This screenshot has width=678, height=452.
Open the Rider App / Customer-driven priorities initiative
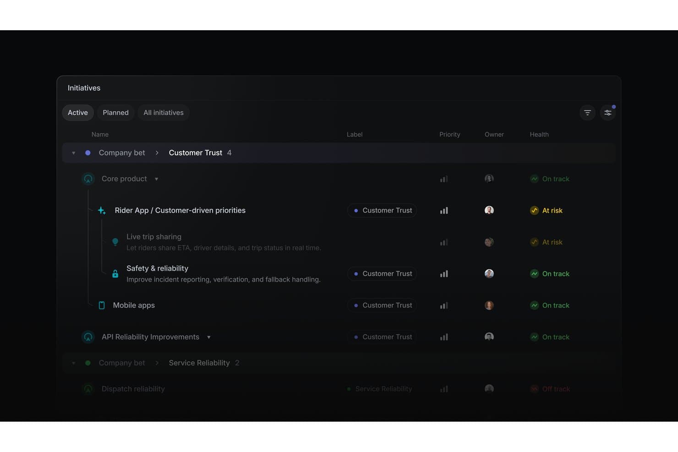pyautogui.click(x=180, y=211)
